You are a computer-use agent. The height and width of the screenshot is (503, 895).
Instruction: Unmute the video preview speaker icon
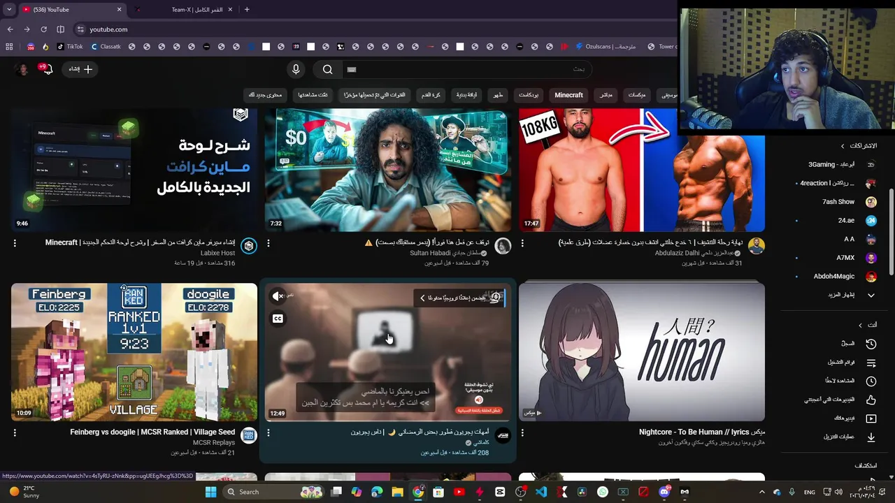tap(278, 296)
